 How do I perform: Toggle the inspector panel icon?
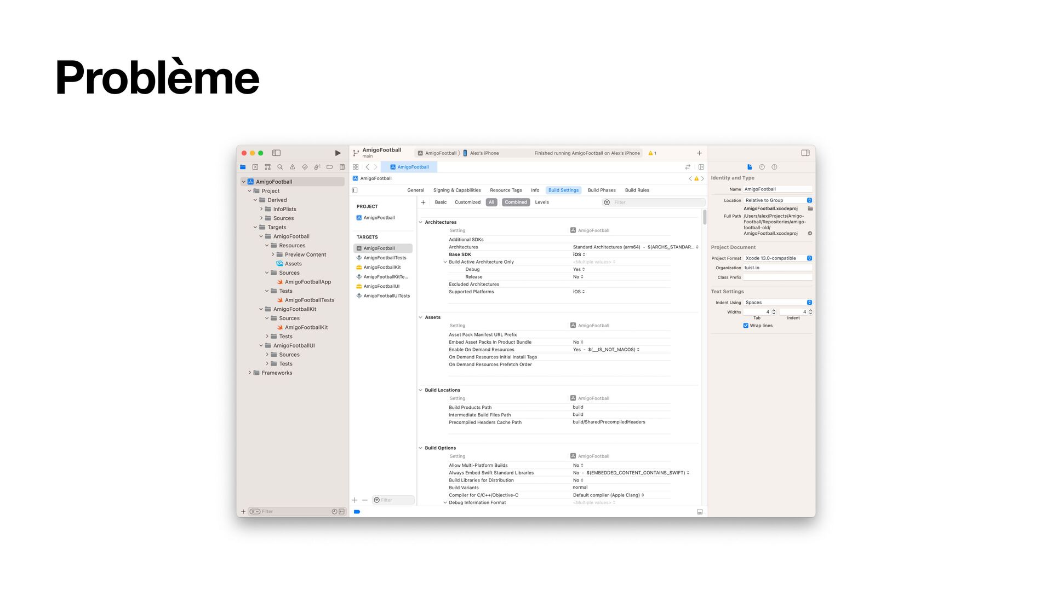[x=805, y=153]
